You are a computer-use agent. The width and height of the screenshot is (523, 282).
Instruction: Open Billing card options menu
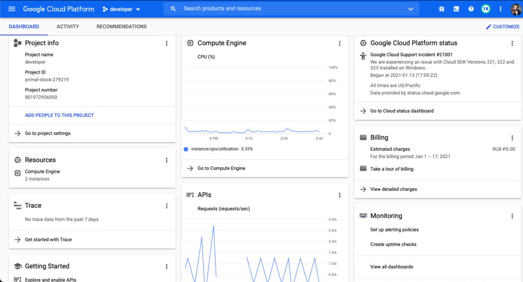click(512, 138)
